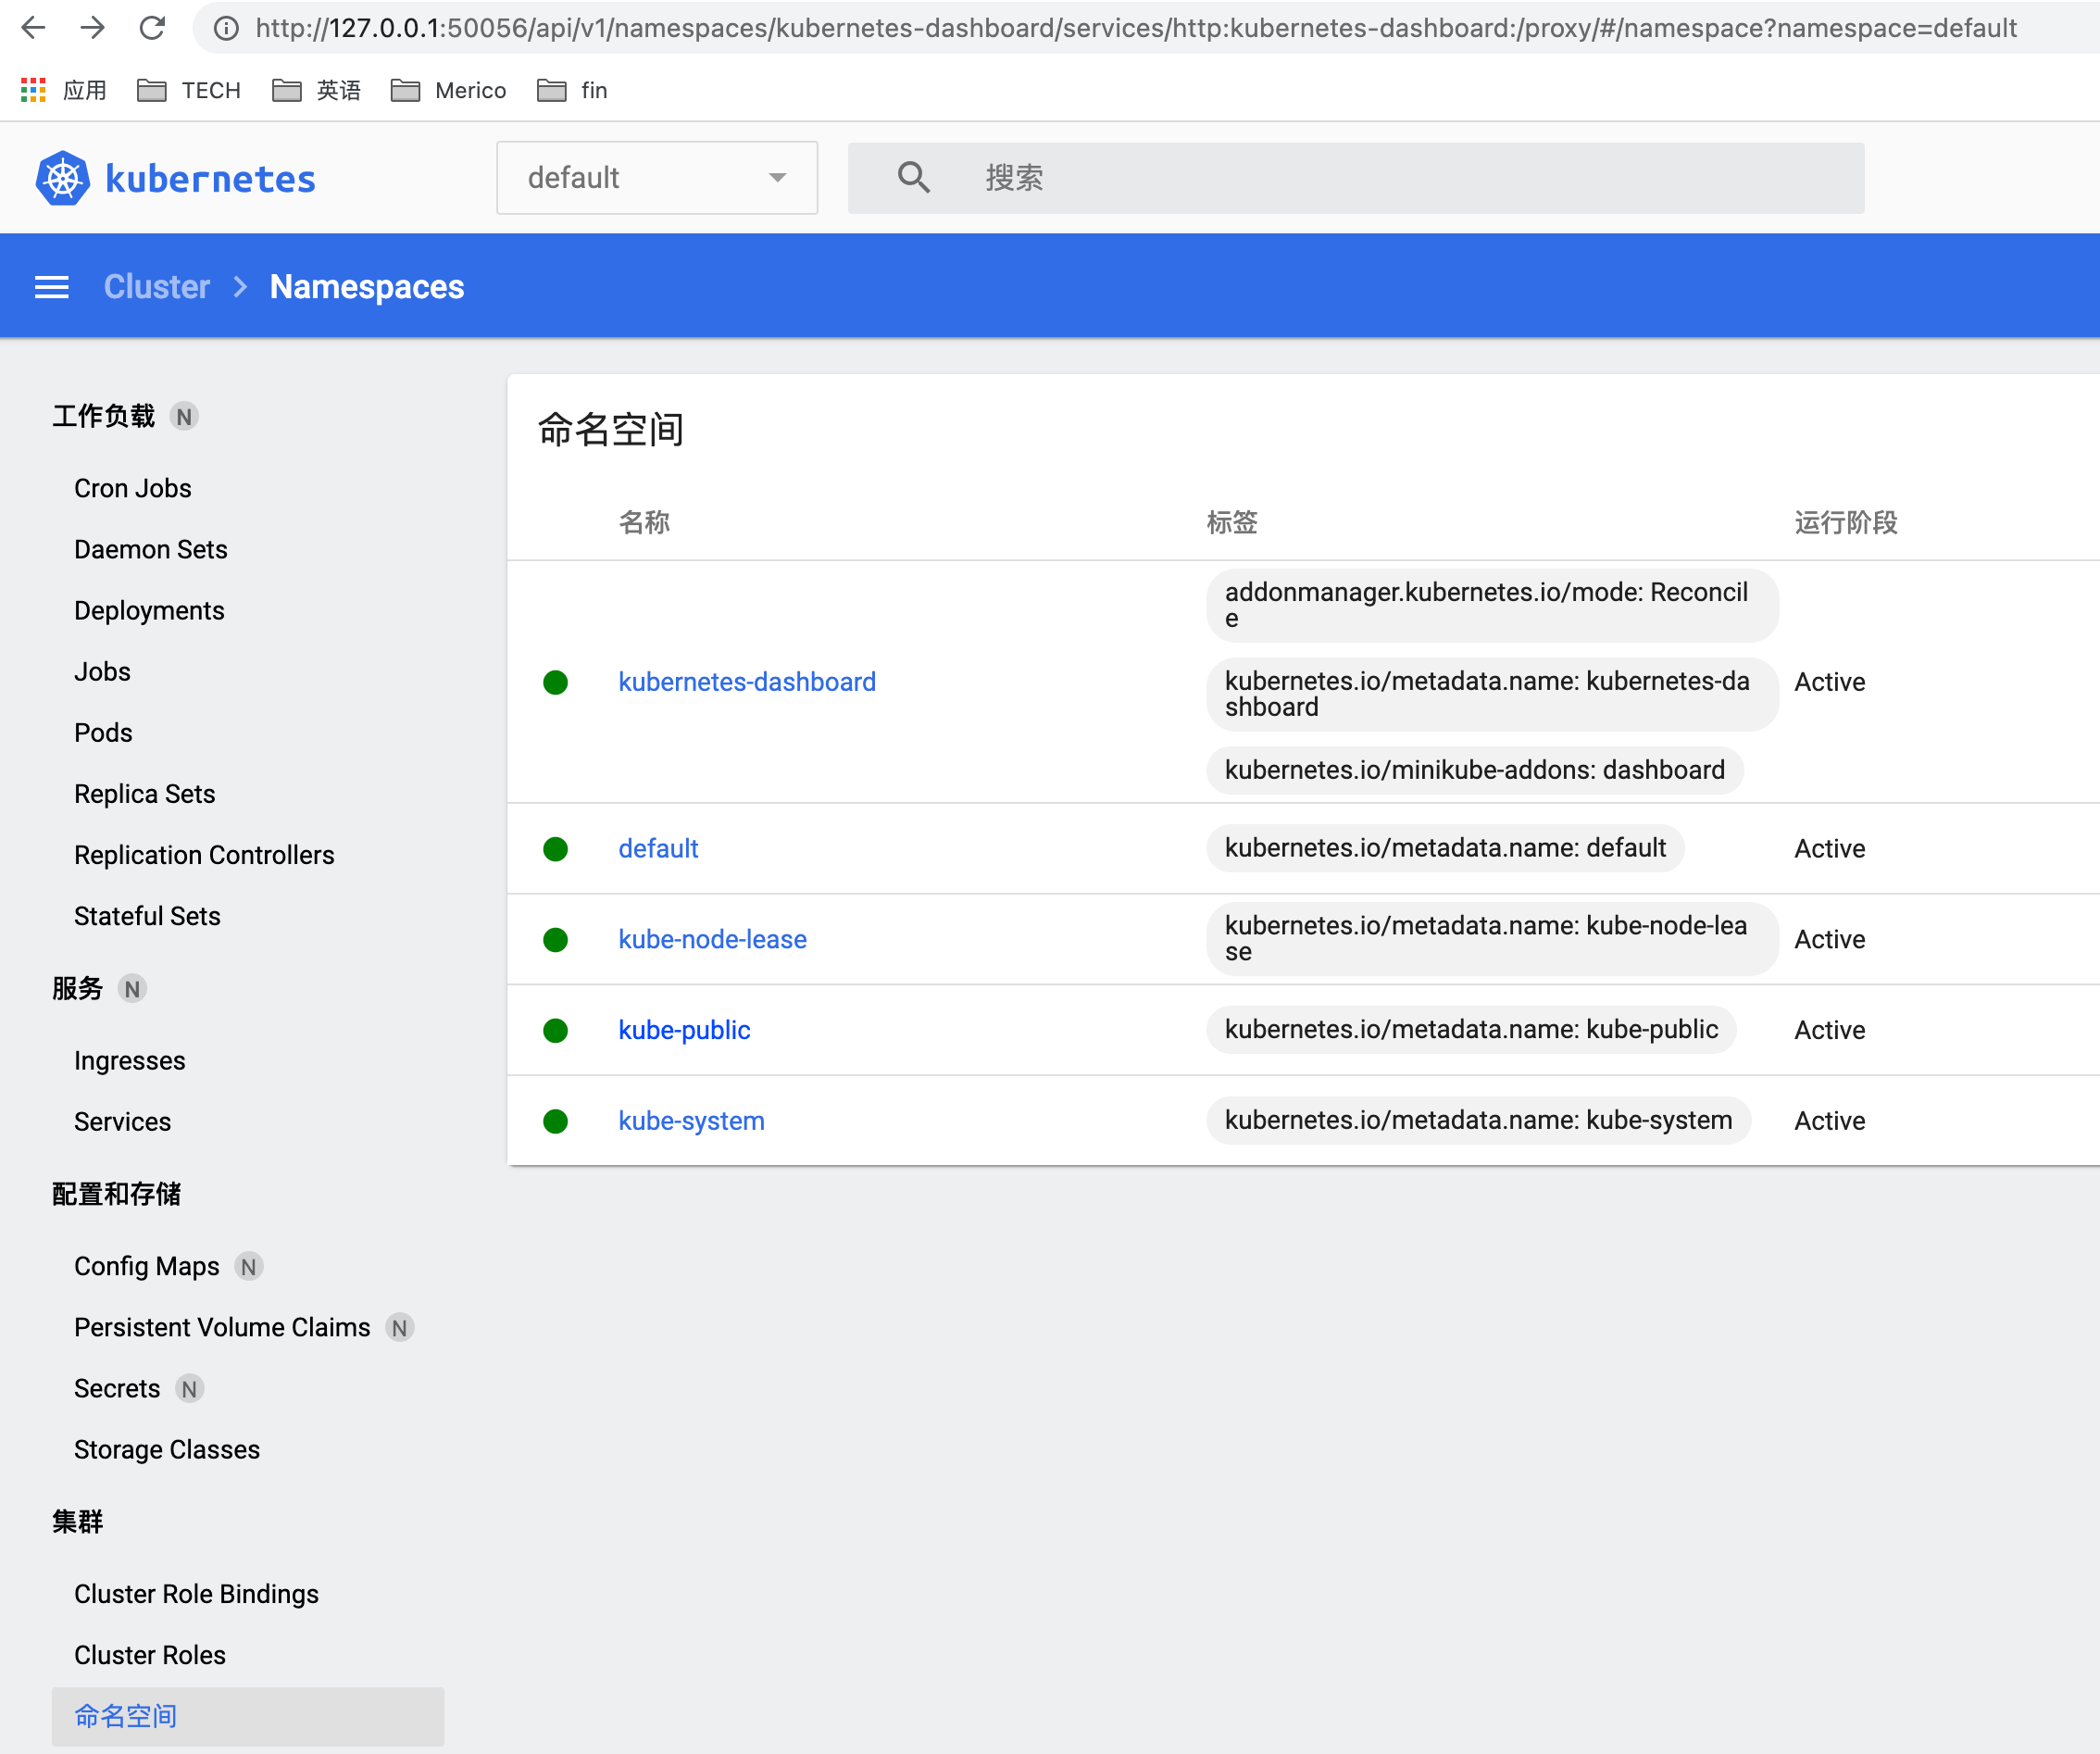This screenshot has height=1754, width=2100.
Task: Click the Kubernetes helm logo icon
Action: 62,179
